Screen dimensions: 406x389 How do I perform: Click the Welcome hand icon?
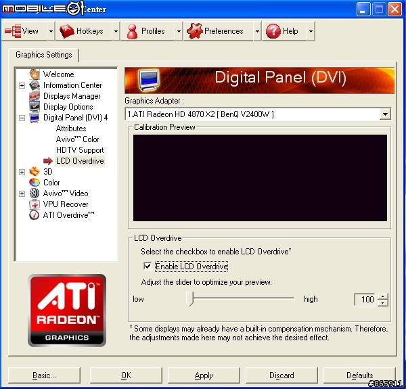click(35, 74)
